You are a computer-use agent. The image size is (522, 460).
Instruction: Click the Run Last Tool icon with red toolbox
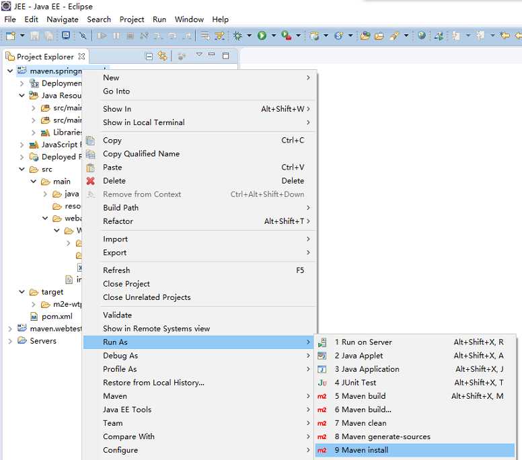coord(287,35)
